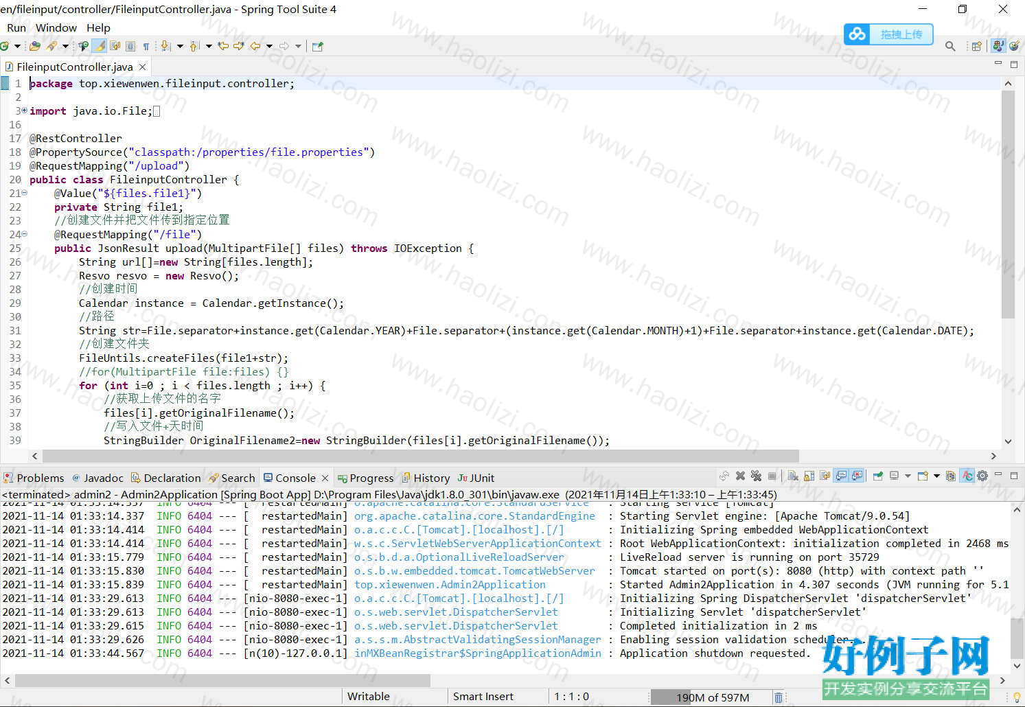
Task: Open dropdown beside Open Task pen icon
Action: tap(65, 46)
